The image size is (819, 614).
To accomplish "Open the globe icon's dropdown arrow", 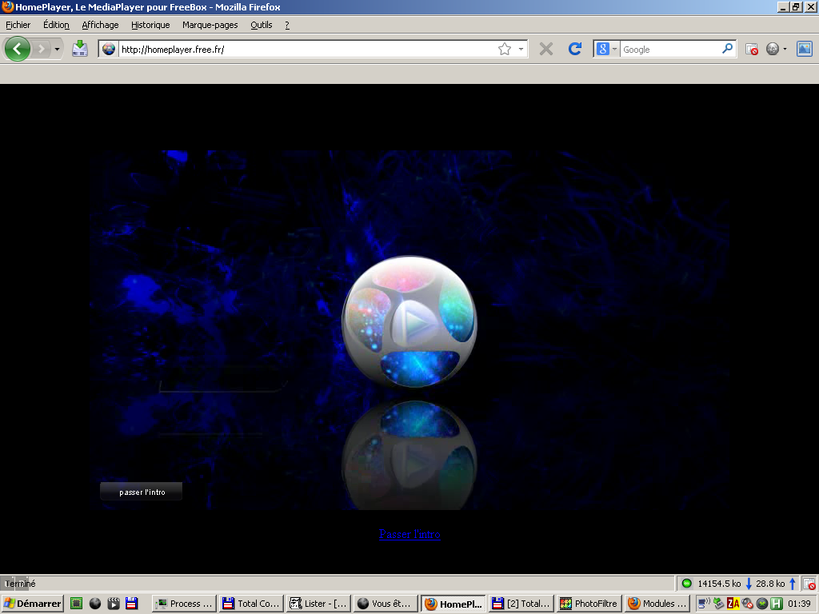I will [785, 49].
